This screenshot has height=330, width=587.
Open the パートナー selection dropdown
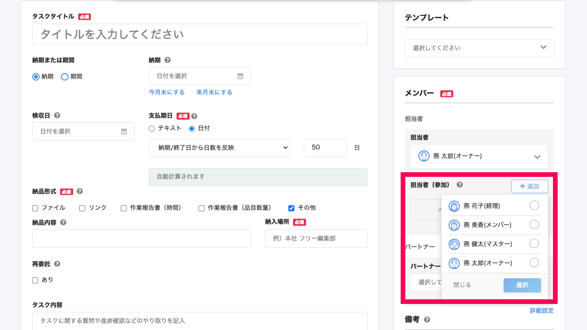(426, 282)
